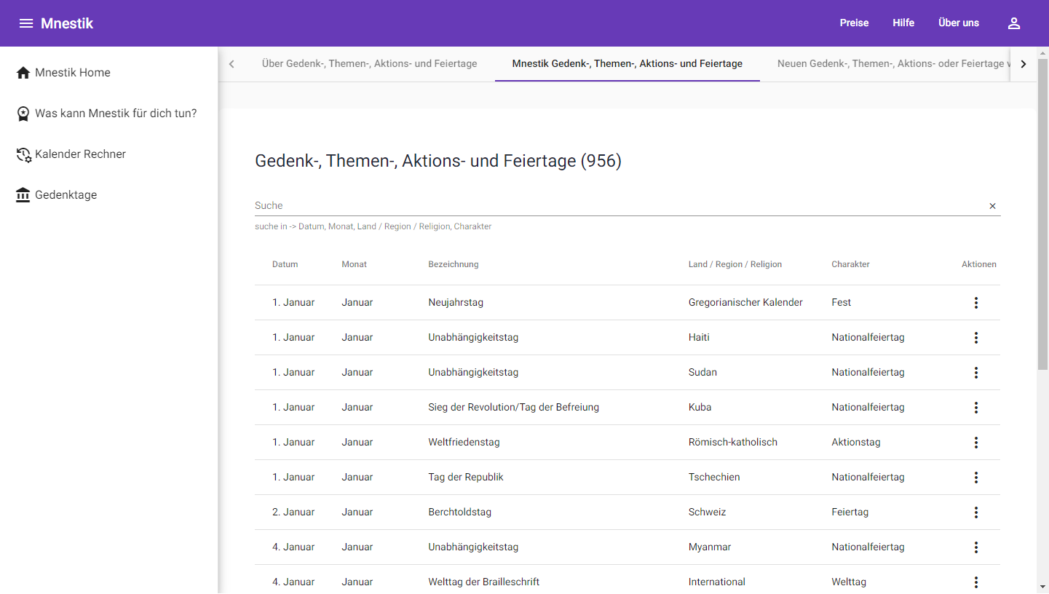Clear the search field with X
Screen dimensions: 1049x594
[992, 206]
